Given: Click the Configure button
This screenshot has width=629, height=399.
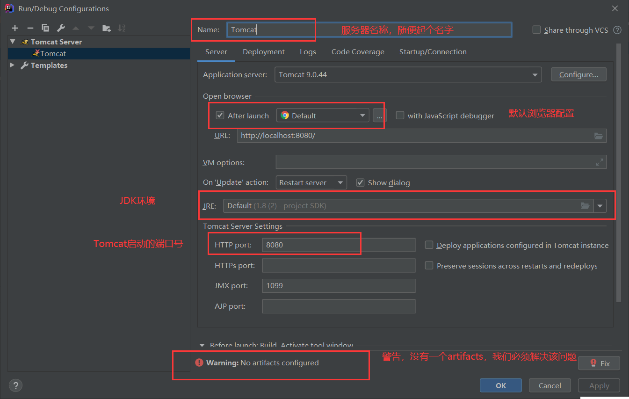Looking at the screenshot, I should (578, 74).
